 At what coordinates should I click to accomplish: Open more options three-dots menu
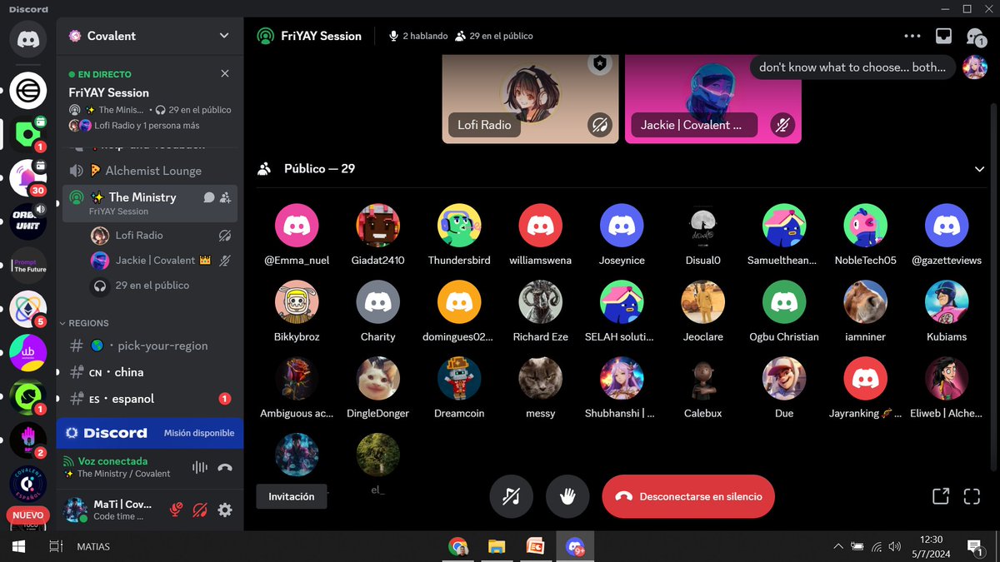912,36
